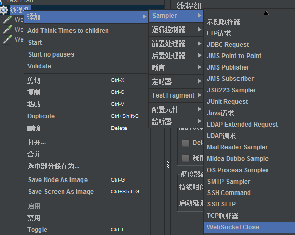The image size is (295, 235).
Task: Open the 定时器 submenu
Action: tap(176, 81)
